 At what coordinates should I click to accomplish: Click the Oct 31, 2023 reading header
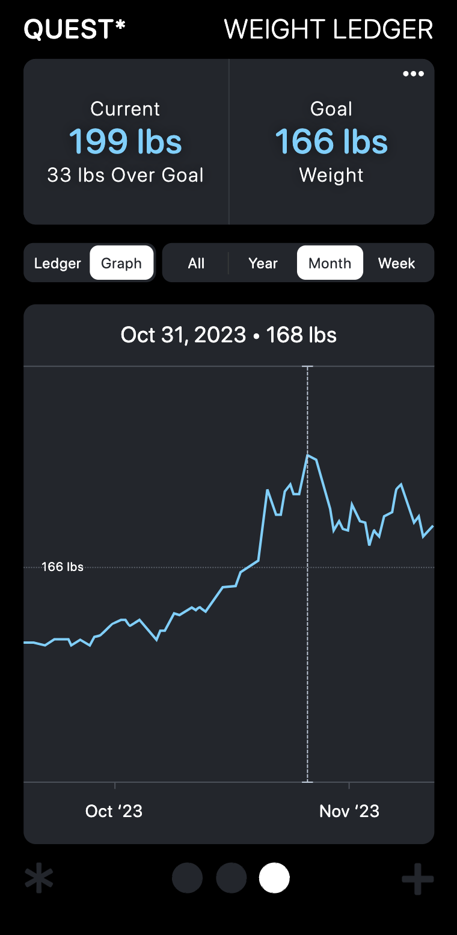point(228,335)
